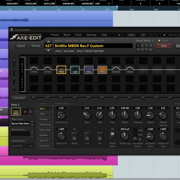The height and width of the screenshot is (180, 180).
Task: Click the Saturation Drive knob
Action: (x=150, y=136)
